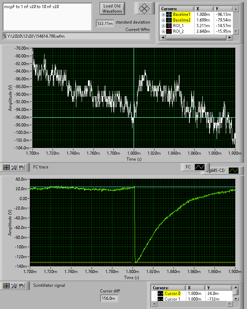Screen dimensions: 247x309
Task: Select the FC trace pan hand tool
Action: (21, 167)
